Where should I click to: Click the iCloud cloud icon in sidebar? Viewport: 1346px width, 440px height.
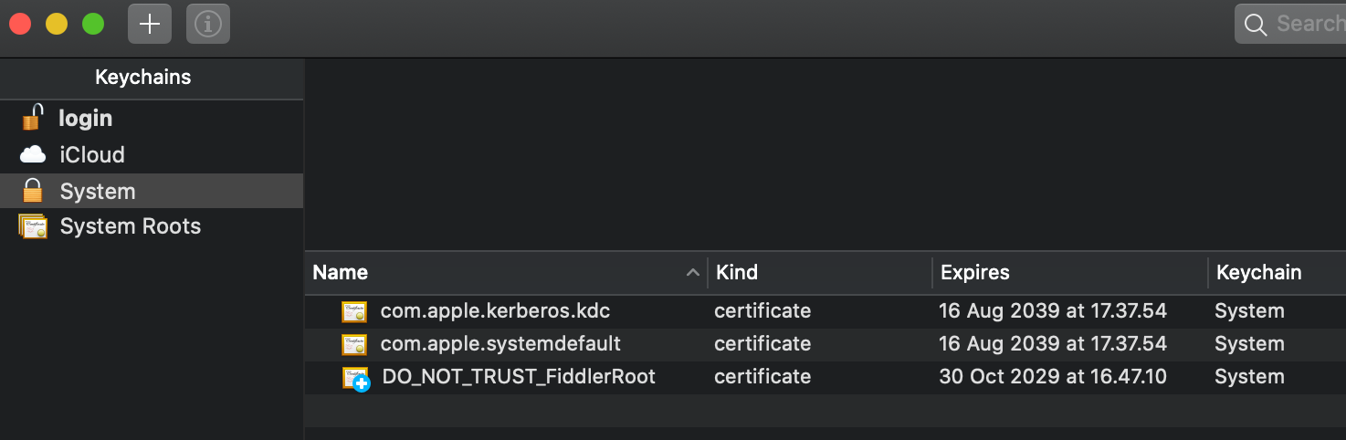(x=33, y=154)
